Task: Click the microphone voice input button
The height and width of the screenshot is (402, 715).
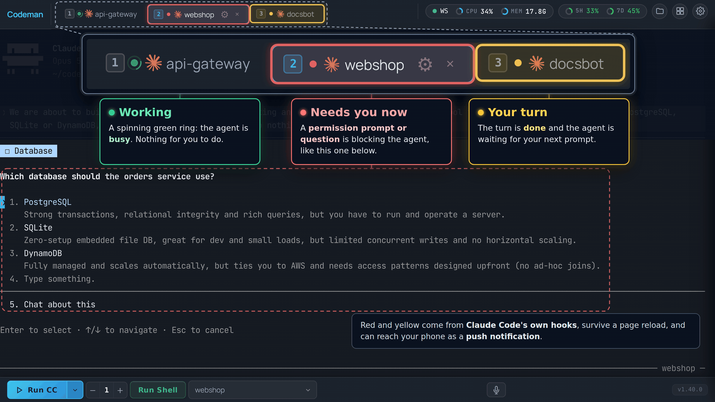Action: [x=496, y=390]
